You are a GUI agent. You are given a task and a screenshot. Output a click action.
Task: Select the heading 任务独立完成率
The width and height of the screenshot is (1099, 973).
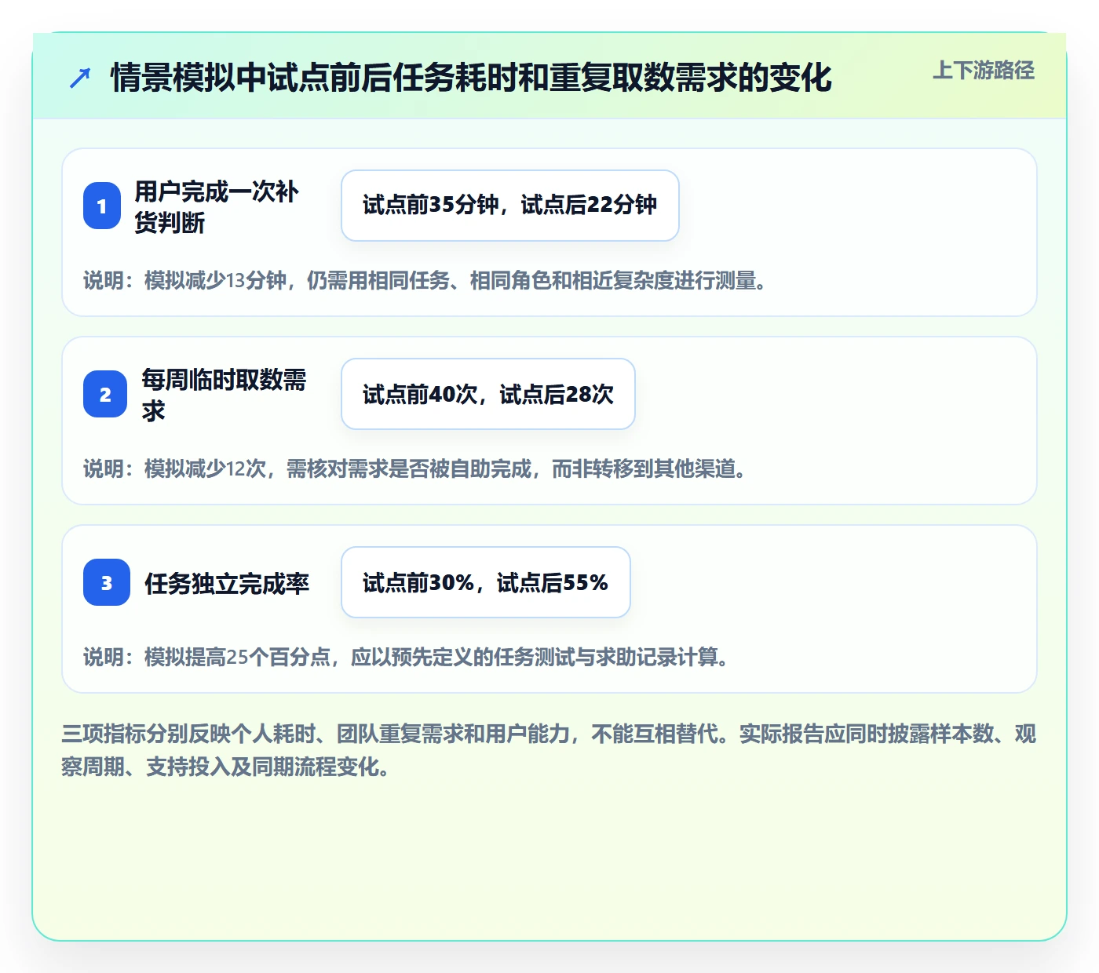(227, 583)
